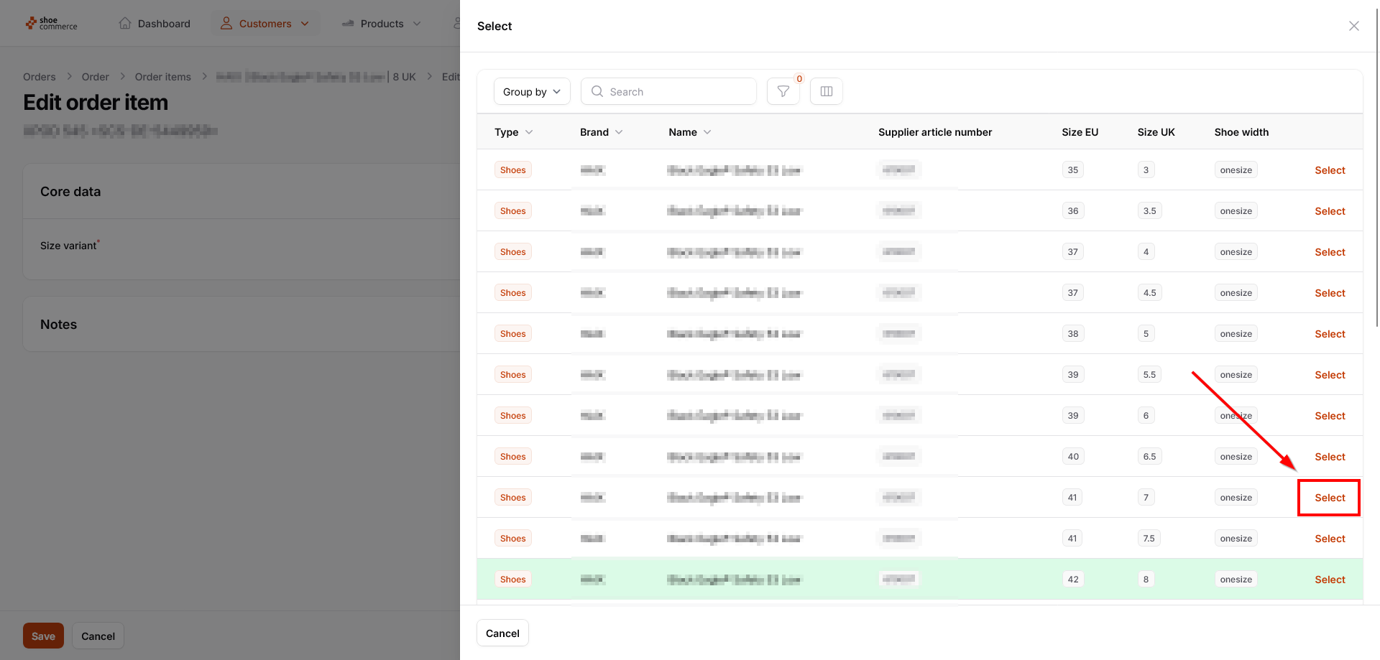Select the size EU 41 UK 7 row
The image size is (1380, 660).
(x=1329, y=498)
